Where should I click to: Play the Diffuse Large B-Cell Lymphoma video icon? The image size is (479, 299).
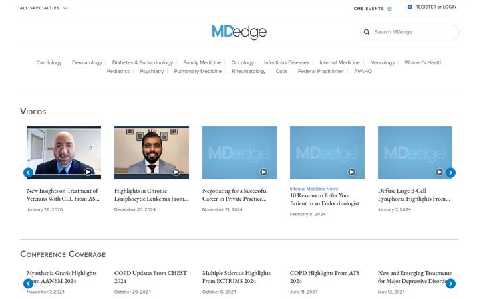tap(439, 172)
